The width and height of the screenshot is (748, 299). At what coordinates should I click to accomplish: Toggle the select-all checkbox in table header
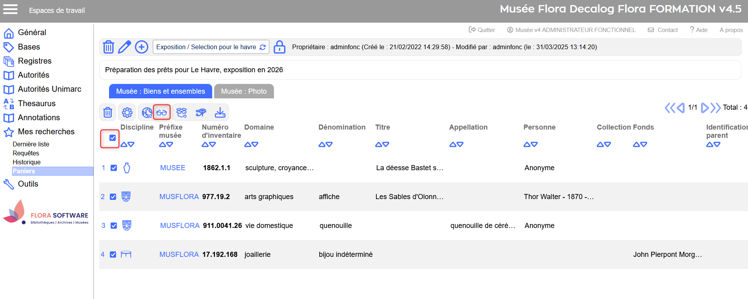click(x=113, y=138)
